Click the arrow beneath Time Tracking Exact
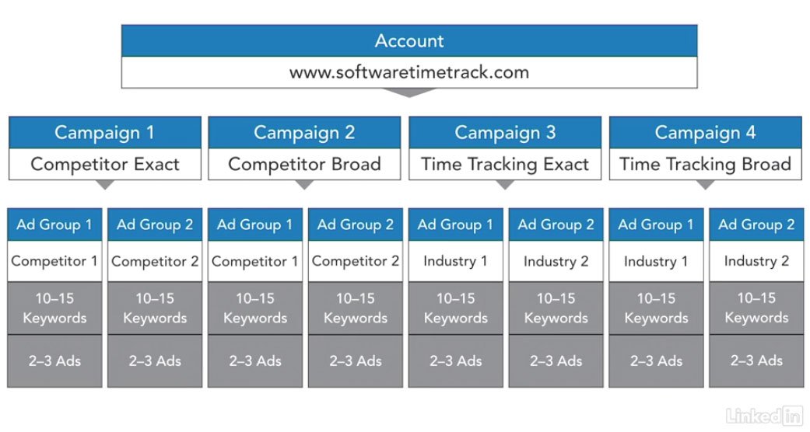 pos(505,185)
